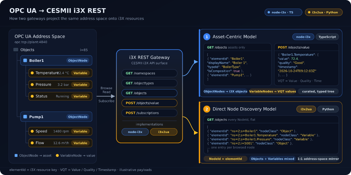Click the NodeId = elementId chip
Viewport: 351px width, 175px height.
[226, 159]
